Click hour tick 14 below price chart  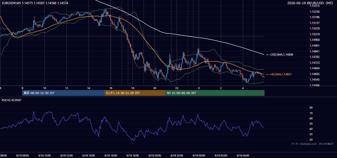tap(89, 88)
